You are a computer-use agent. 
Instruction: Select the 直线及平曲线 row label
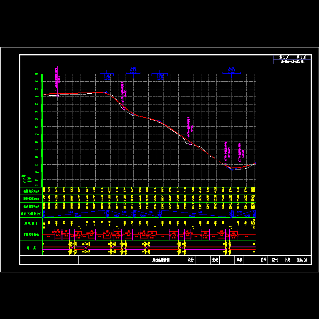coord(31,235)
